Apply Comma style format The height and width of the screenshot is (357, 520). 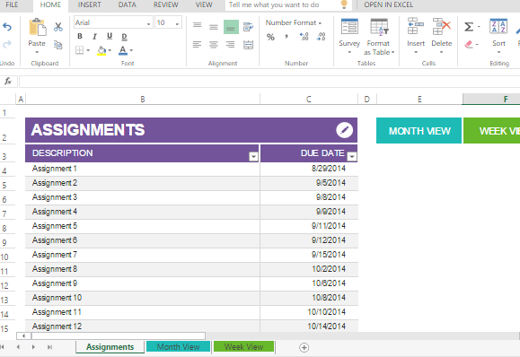[x=286, y=37]
